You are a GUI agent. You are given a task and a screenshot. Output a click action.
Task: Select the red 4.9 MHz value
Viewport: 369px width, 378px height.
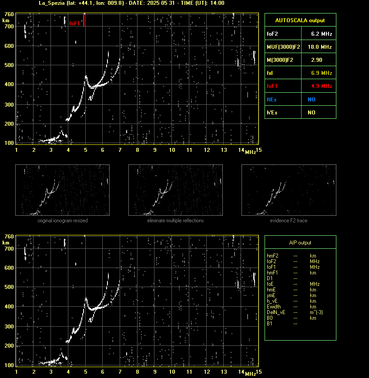pyautogui.click(x=322, y=86)
